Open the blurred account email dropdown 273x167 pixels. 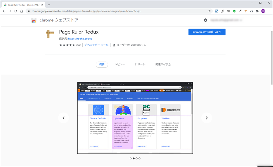pos(226,20)
